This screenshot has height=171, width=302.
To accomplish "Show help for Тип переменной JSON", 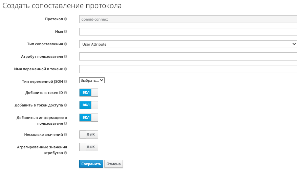I will click(x=65, y=81).
